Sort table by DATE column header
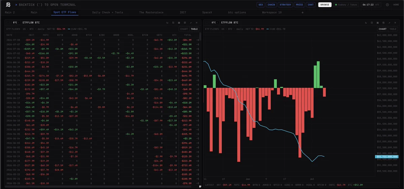This screenshot has height=189, width=404. pos(9,35)
